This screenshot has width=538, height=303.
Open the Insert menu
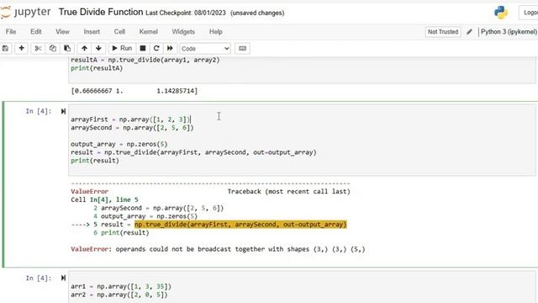92,32
